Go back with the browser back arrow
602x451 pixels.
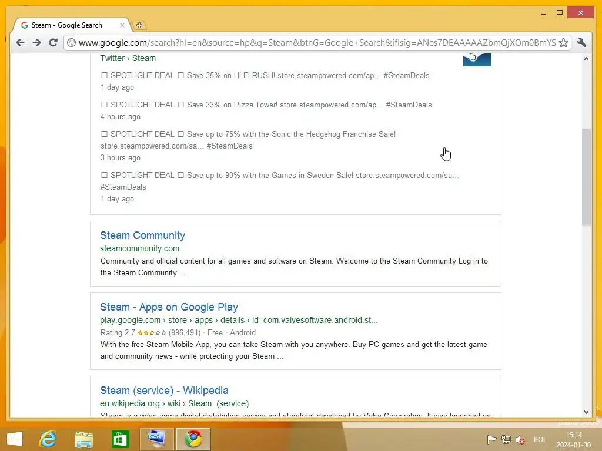(21, 42)
